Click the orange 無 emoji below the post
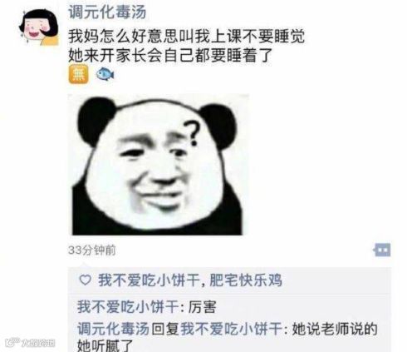This screenshot has width=407, height=352. click(79, 74)
